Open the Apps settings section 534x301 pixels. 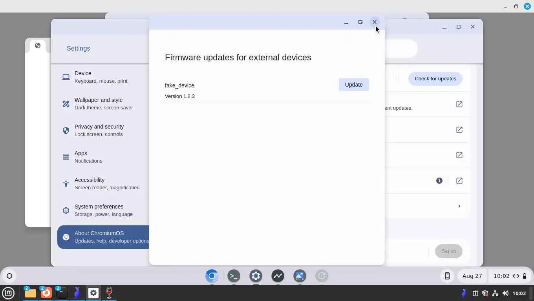pos(103,157)
